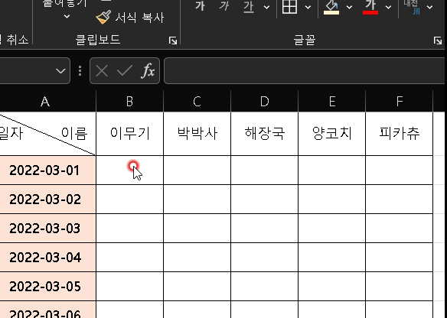Open the borders dropdown arrow
Image resolution: width=447 pixels, height=318 pixels.
308,7
